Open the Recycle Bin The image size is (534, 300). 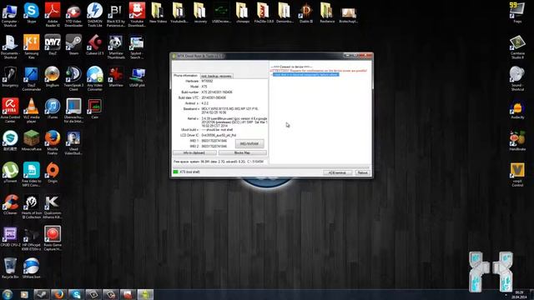pyautogui.click(x=10, y=268)
